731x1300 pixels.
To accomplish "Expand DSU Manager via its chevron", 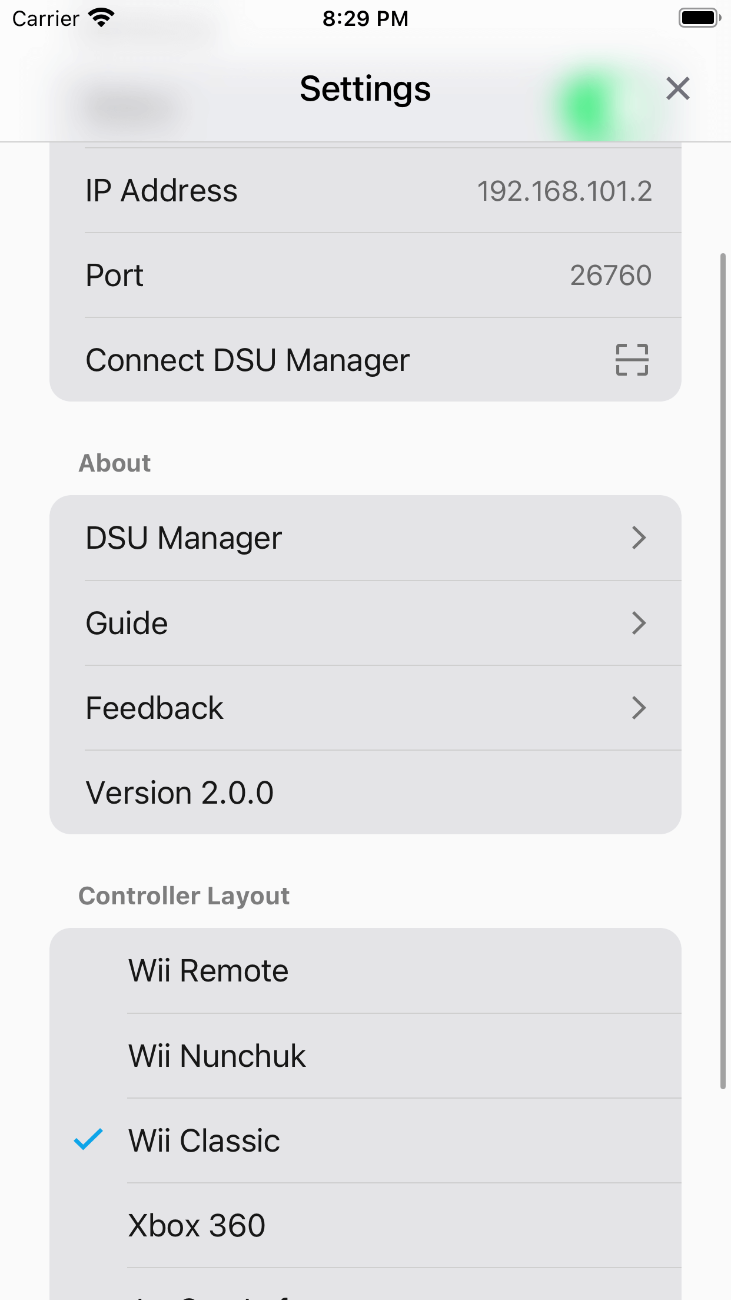I will click(x=639, y=538).
